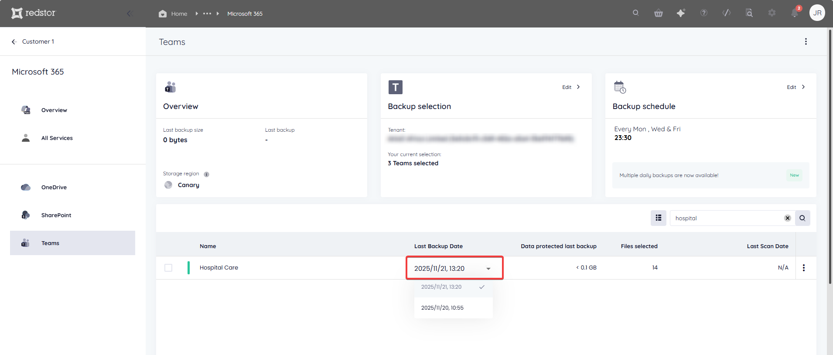Image resolution: width=833 pixels, height=355 pixels.
Task: Edit the Backup schedule
Action: tap(796, 87)
